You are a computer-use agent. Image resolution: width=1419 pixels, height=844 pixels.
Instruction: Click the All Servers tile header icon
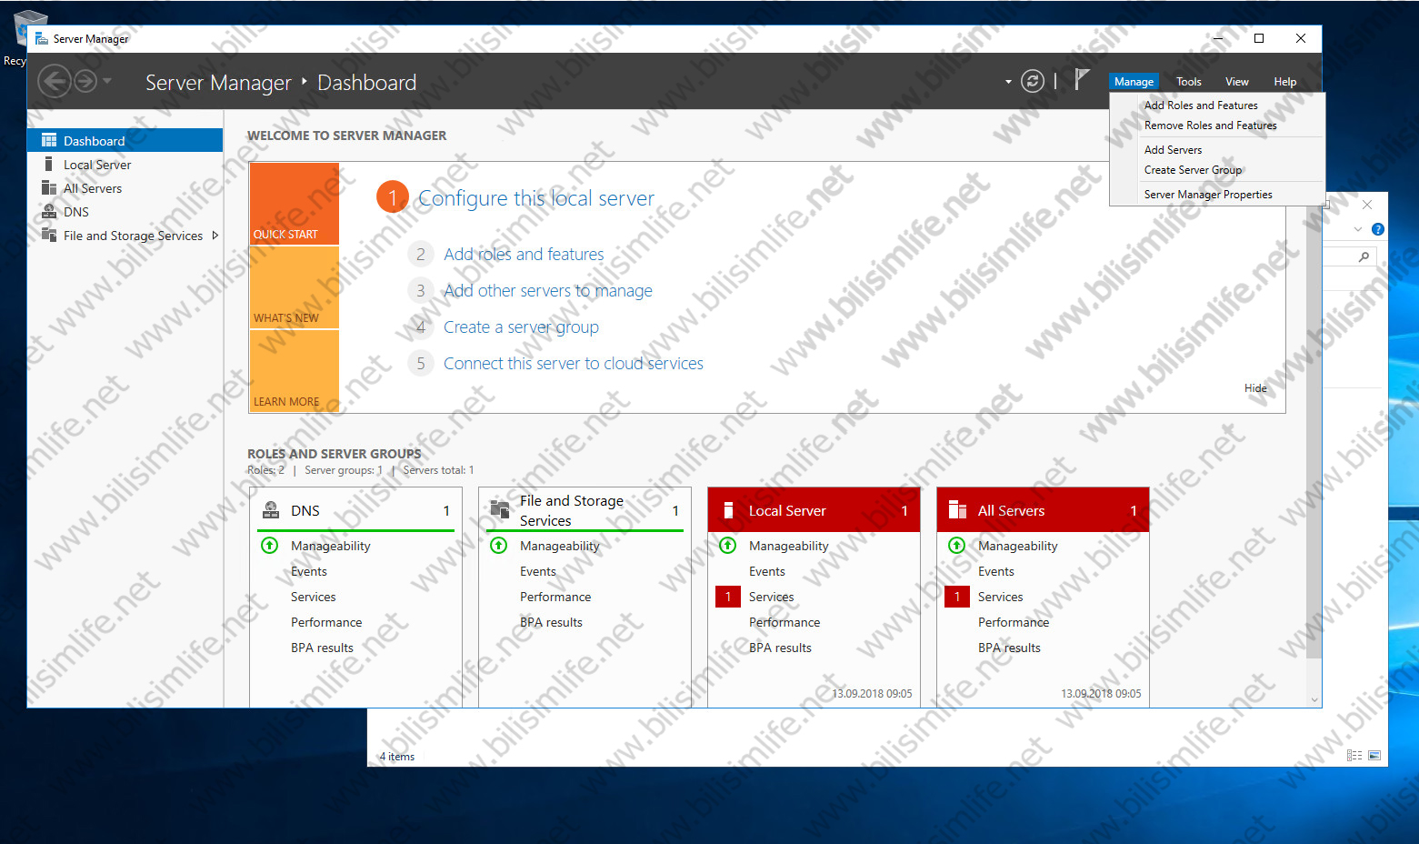click(957, 510)
